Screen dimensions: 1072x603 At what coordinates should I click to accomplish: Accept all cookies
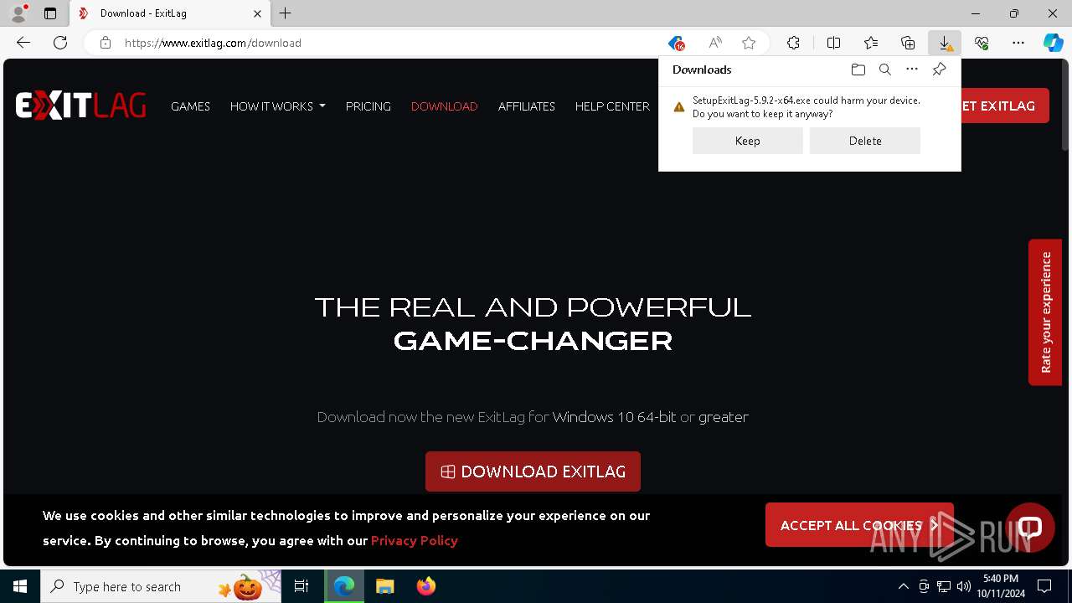click(859, 525)
